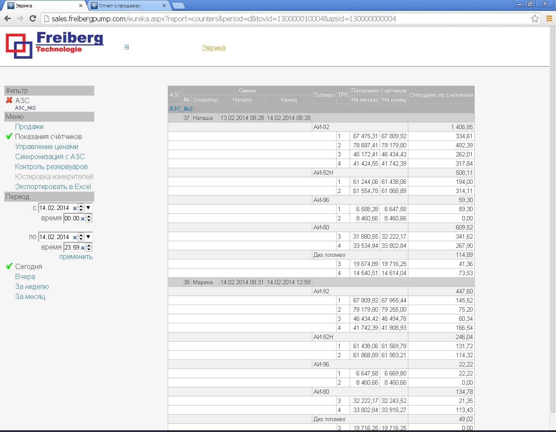The height and width of the screenshot is (432, 556).
Task: Open the АЗС_№2 station link
Action: tap(182, 109)
